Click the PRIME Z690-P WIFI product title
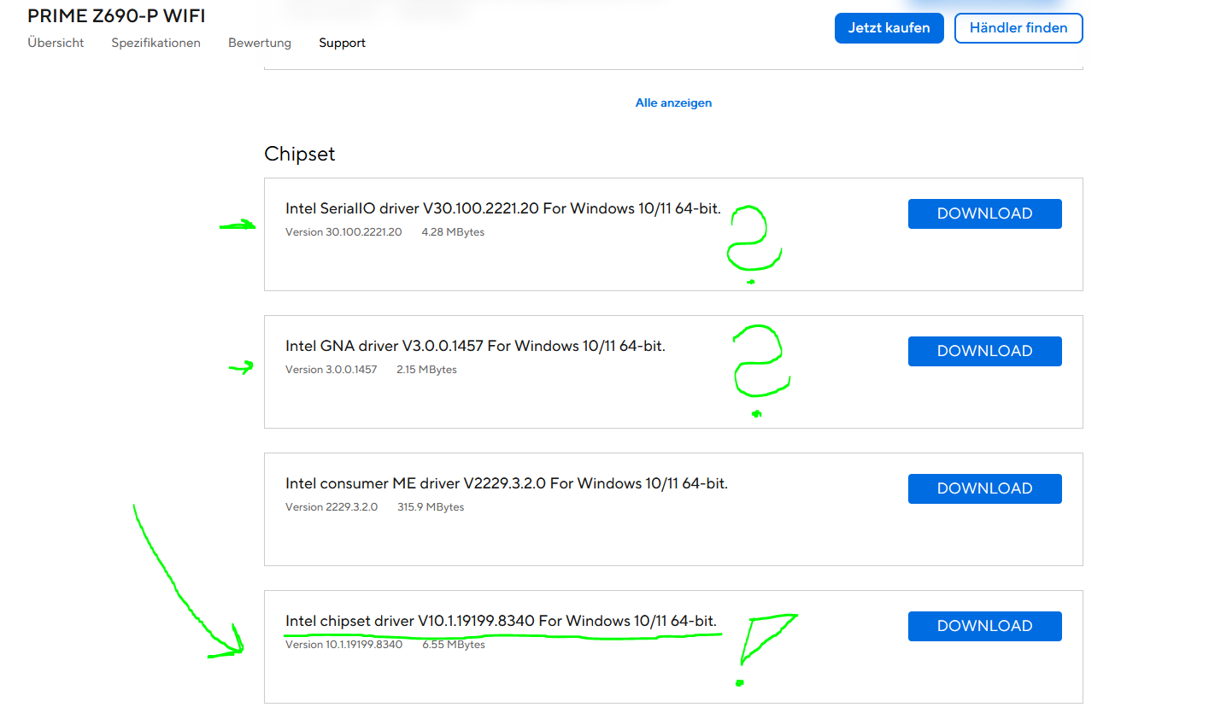This screenshot has height=719, width=1209. 116,15
